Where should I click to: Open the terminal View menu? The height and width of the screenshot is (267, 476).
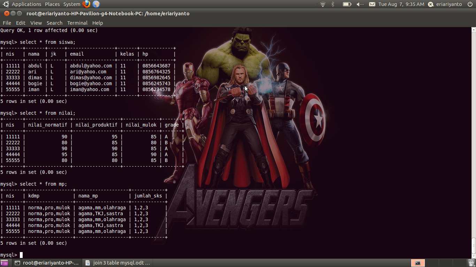[36, 23]
